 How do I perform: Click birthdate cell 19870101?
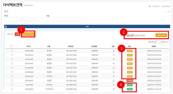(95, 81)
